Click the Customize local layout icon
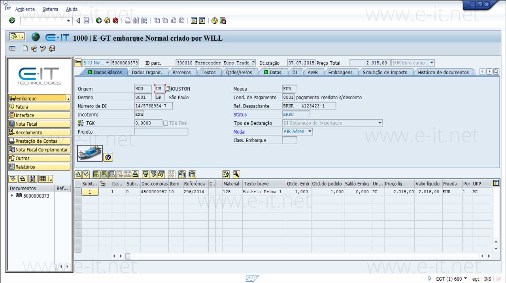 223,21
